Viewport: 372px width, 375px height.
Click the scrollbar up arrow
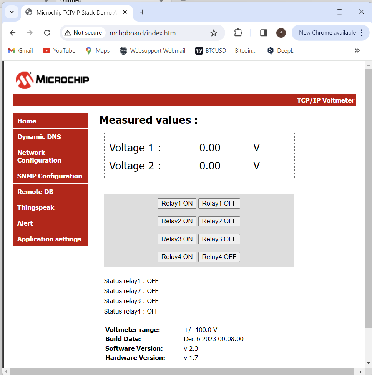click(x=369, y=65)
